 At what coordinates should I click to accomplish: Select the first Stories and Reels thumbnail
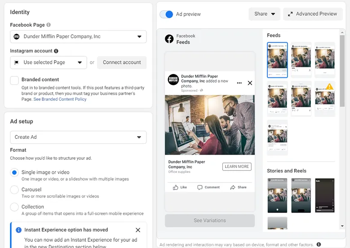pyautogui.click(x=277, y=195)
